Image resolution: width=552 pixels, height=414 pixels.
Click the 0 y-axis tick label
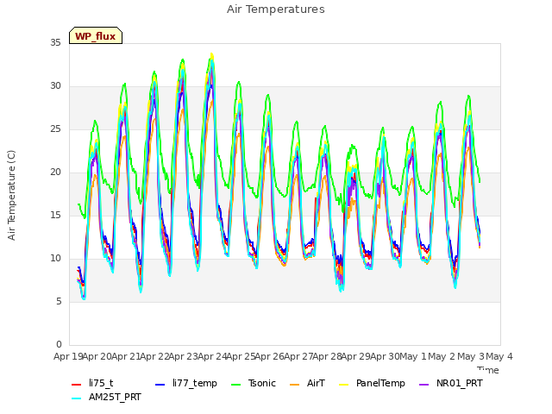click(x=59, y=344)
